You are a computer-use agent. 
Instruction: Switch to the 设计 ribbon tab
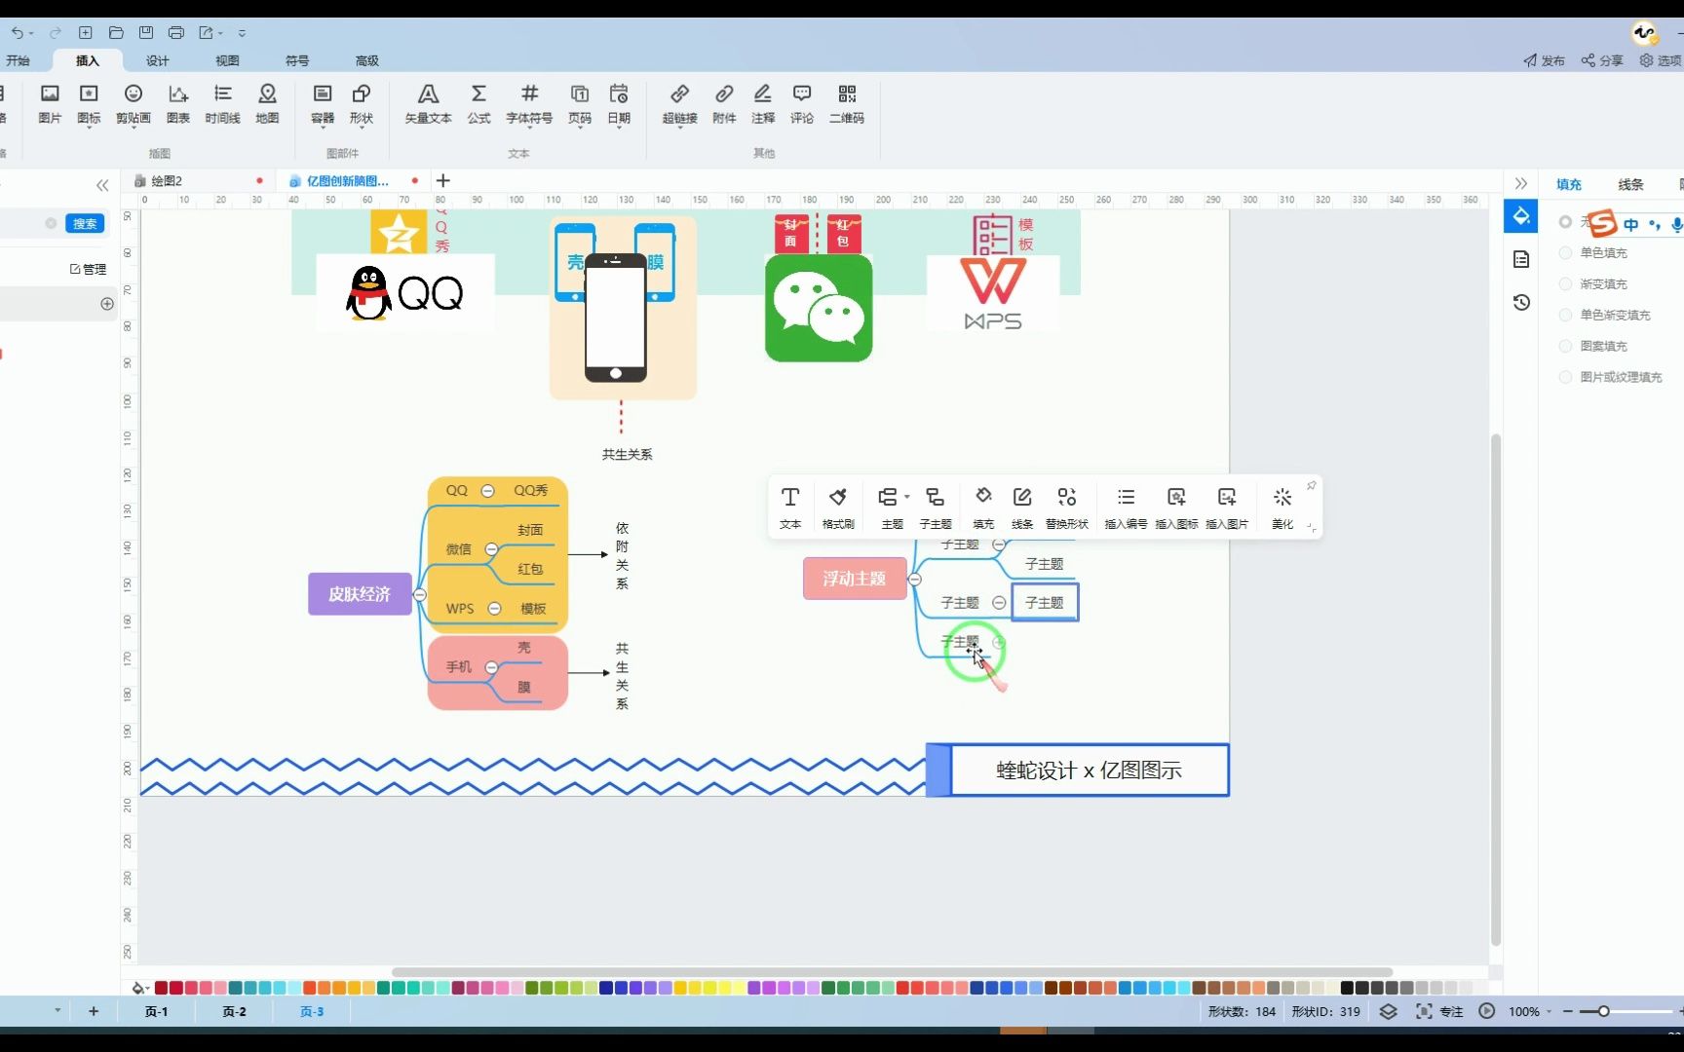(x=158, y=60)
